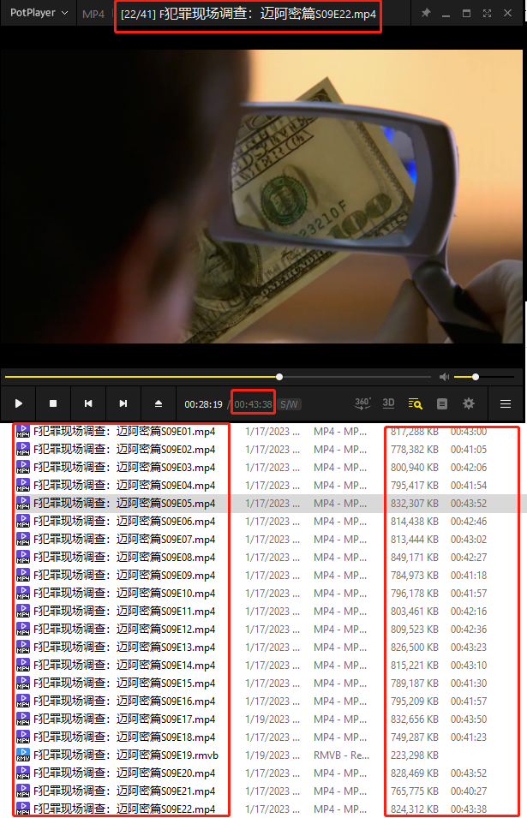Adjust the volume slider
This screenshot has width=527, height=818.
coord(476,377)
